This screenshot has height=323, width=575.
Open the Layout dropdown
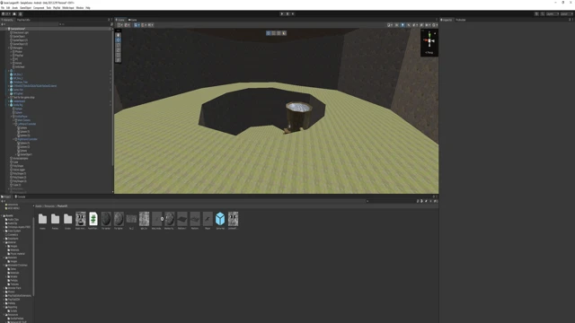click(x=567, y=14)
